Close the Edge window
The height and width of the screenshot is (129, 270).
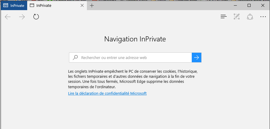(x=263, y=5)
